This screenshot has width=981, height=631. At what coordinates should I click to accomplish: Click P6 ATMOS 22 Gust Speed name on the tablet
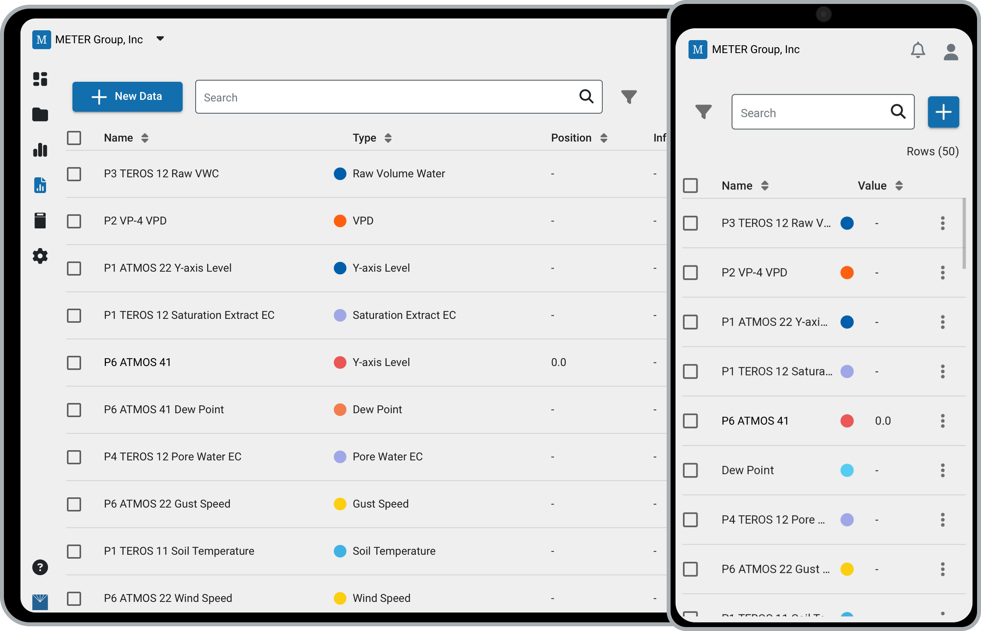tap(167, 504)
